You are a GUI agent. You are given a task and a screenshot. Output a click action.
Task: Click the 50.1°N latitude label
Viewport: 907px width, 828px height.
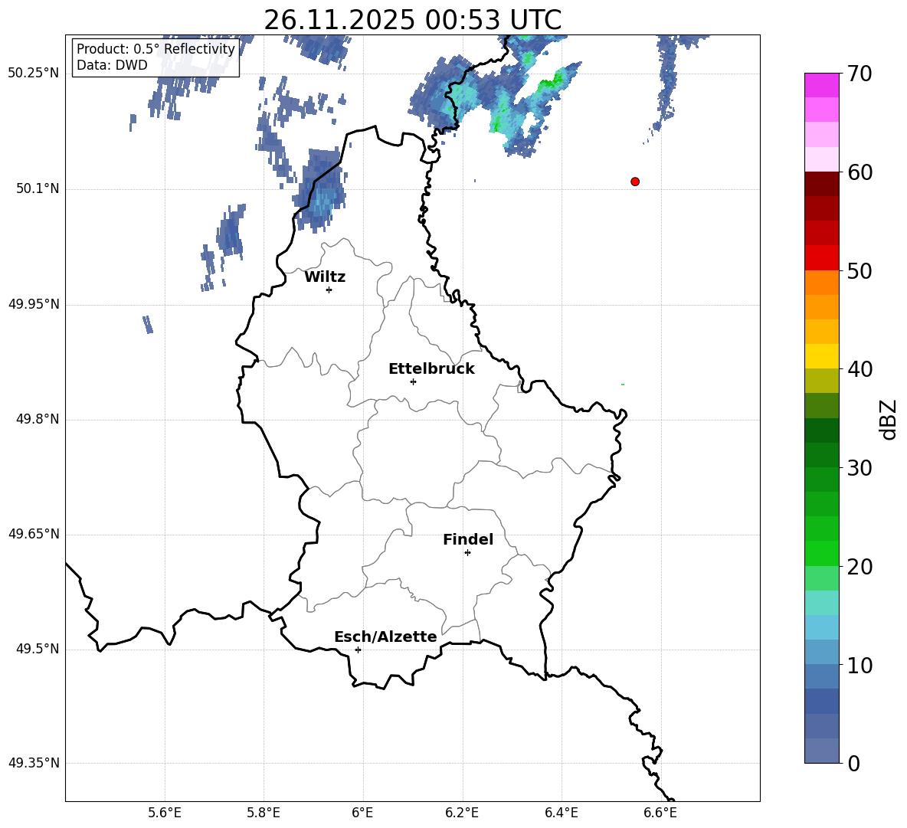(x=38, y=188)
